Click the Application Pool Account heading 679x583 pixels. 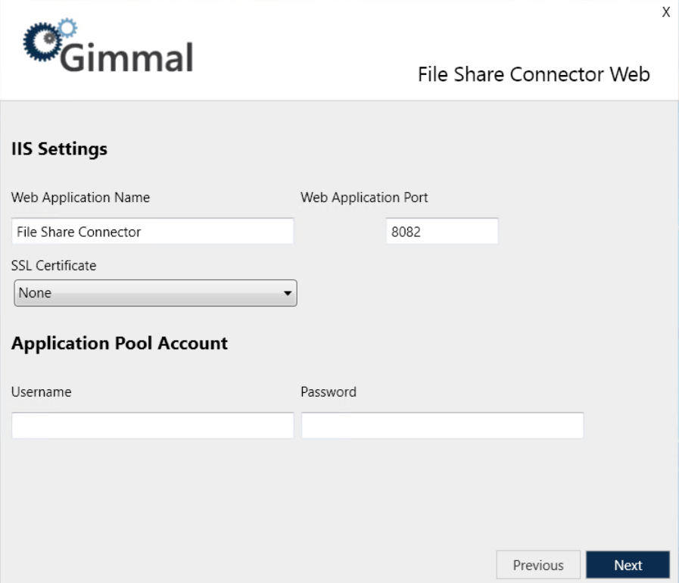pyautogui.click(x=120, y=344)
